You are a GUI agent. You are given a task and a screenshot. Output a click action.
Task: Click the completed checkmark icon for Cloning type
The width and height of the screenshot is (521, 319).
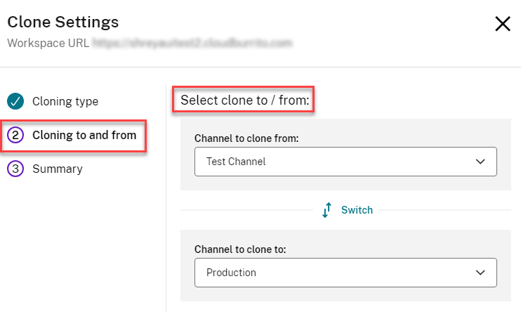click(15, 101)
